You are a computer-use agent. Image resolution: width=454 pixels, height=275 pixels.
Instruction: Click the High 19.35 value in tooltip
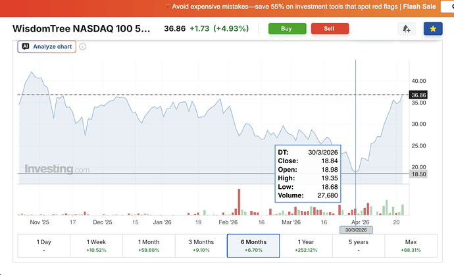point(330,178)
